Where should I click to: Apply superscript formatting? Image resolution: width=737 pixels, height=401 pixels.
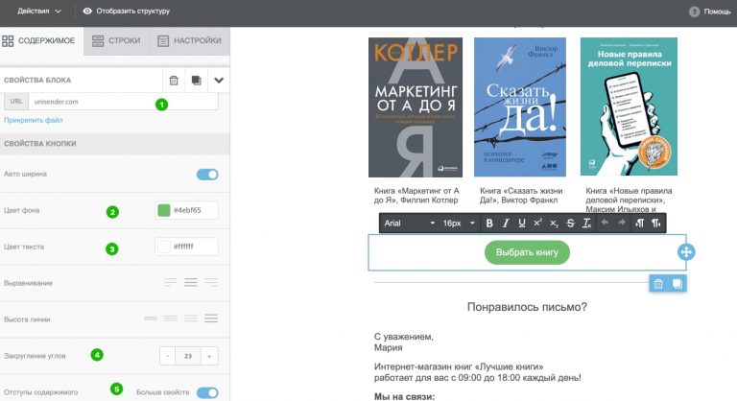tap(537, 224)
